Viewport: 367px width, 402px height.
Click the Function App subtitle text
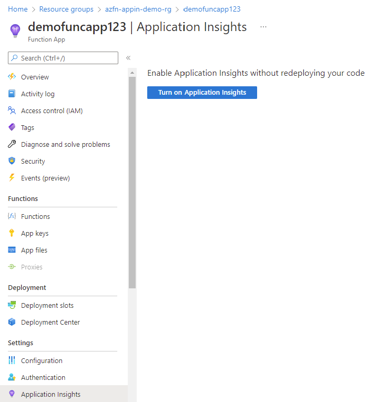point(46,39)
